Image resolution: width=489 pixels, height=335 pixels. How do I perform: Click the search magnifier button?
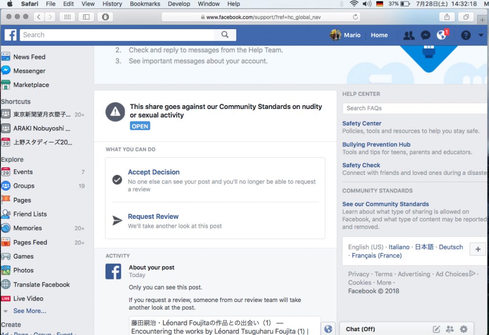[x=225, y=35]
